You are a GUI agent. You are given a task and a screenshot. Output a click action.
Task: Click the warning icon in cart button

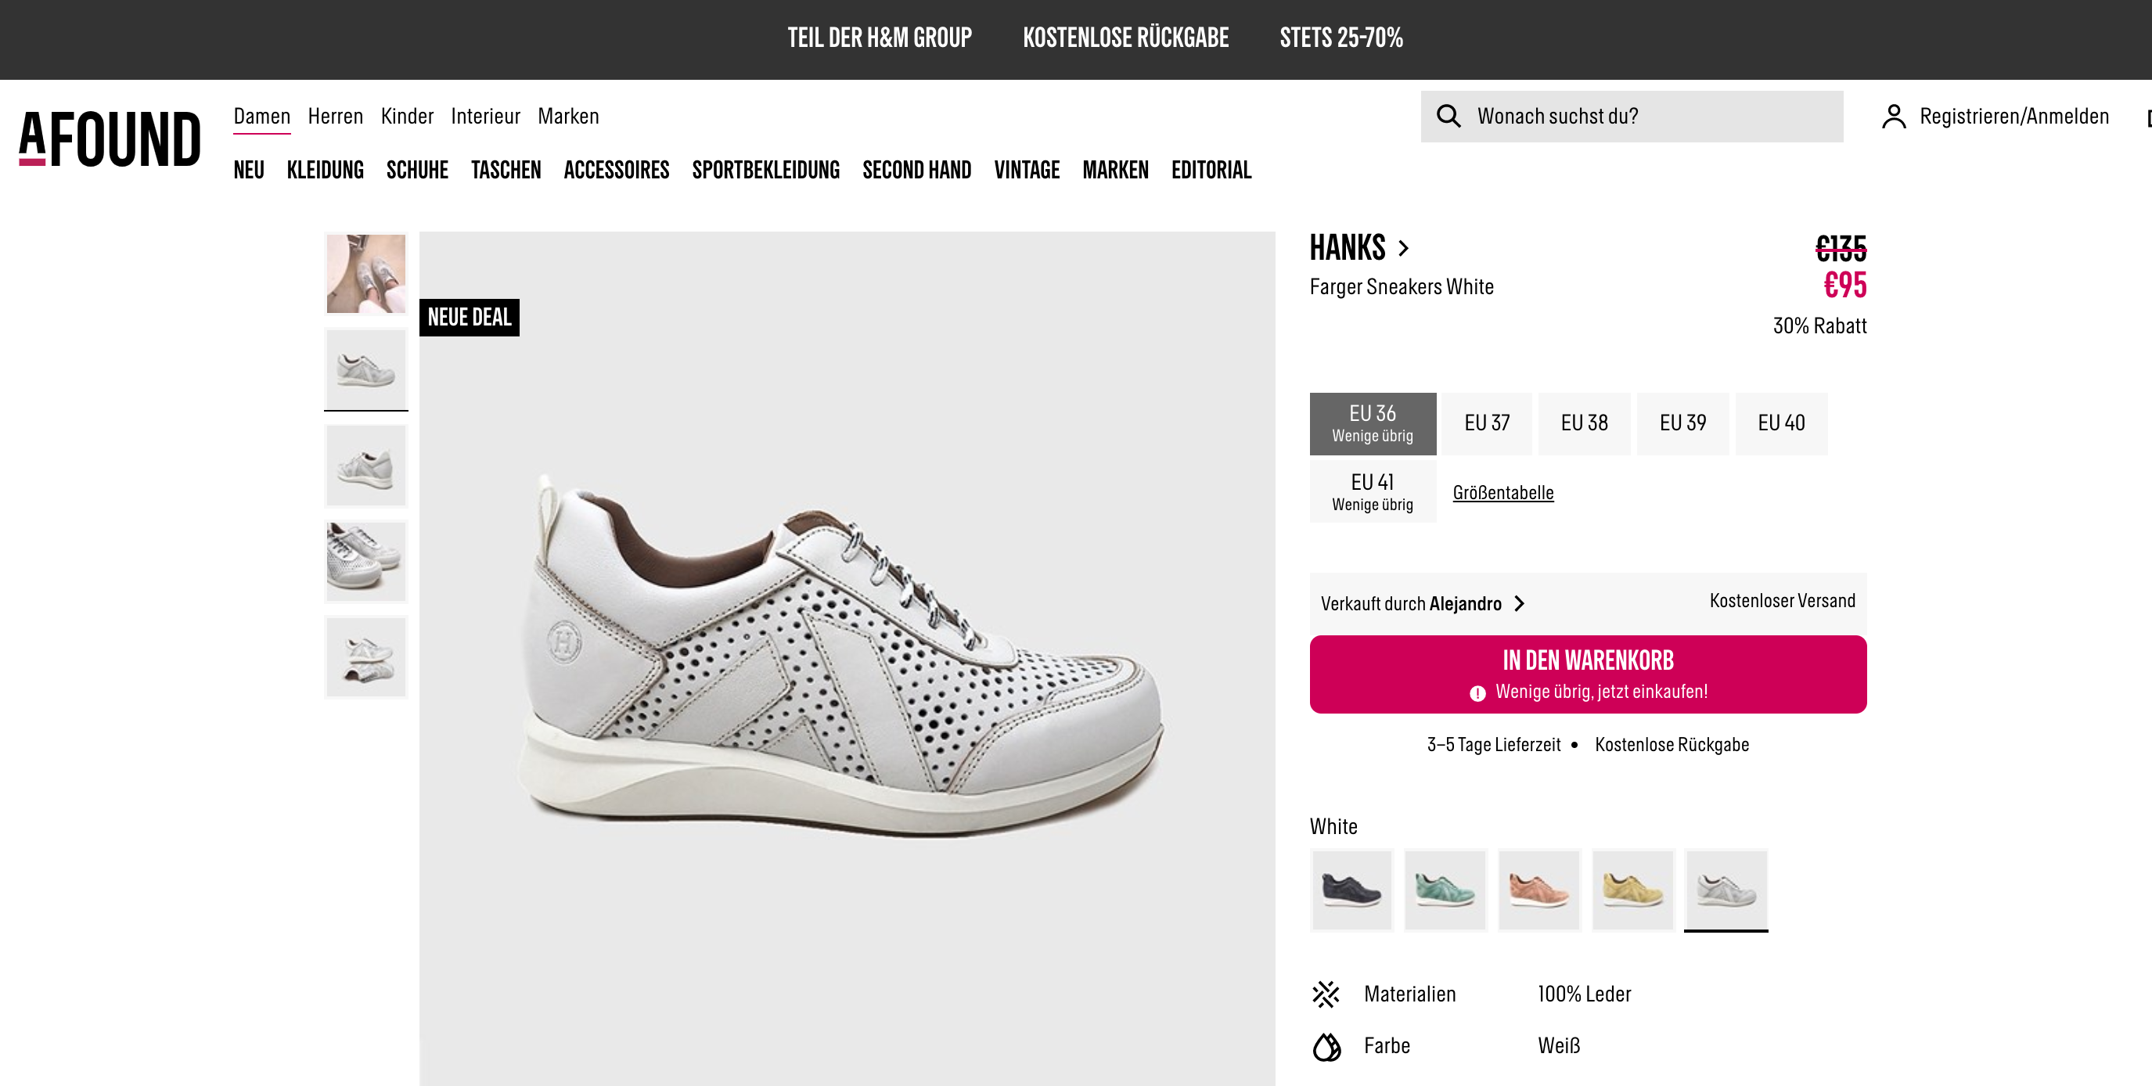[1477, 692]
